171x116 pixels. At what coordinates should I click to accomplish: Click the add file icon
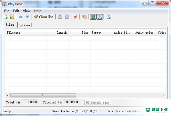[6, 17]
